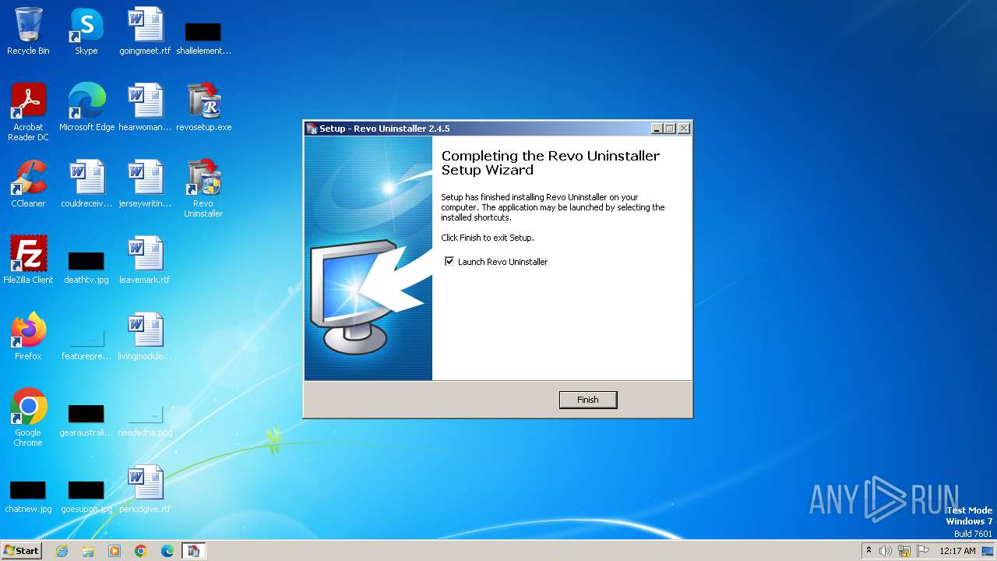Select goingmeet.rtf desktop file

pos(145,31)
